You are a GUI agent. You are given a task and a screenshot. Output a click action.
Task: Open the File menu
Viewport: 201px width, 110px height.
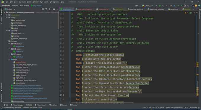[x=7, y=2]
